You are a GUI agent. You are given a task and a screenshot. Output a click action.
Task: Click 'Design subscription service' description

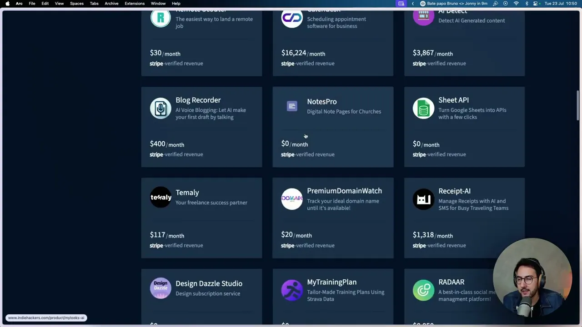coord(208,293)
